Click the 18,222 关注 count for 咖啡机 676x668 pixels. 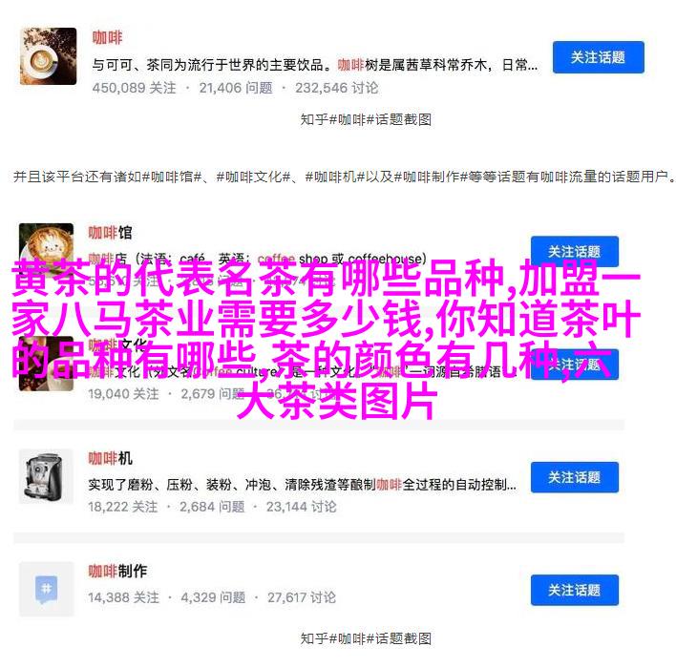coord(123,507)
